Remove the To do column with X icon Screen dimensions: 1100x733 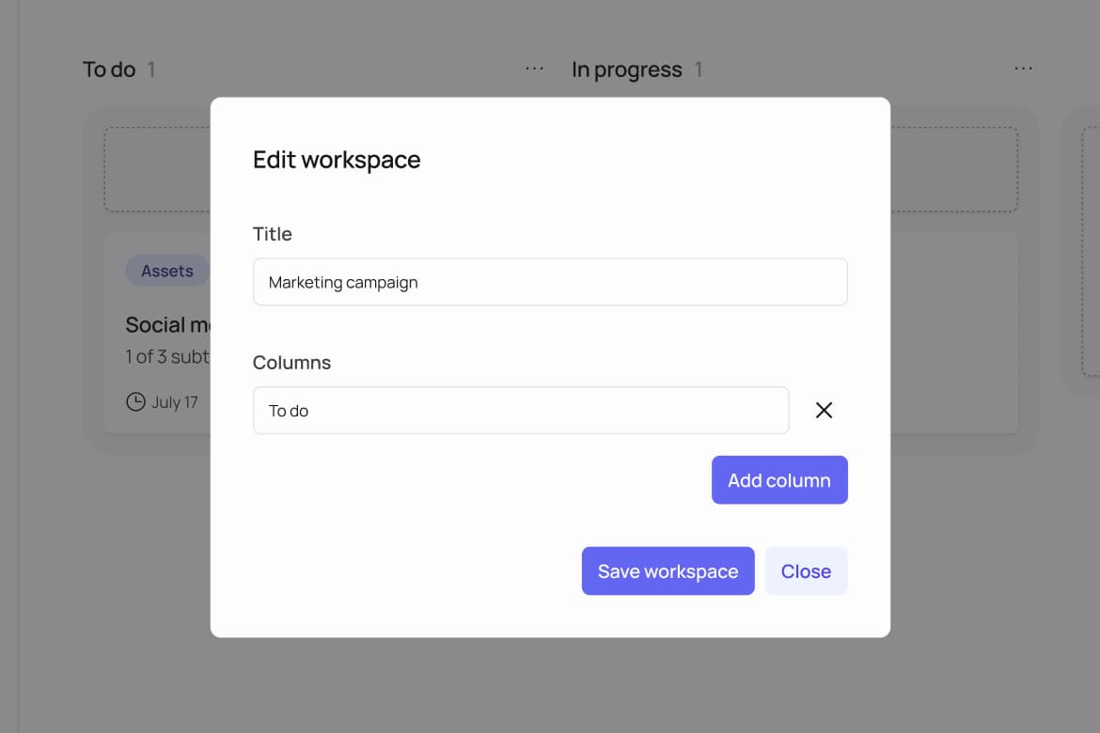click(824, 411)
